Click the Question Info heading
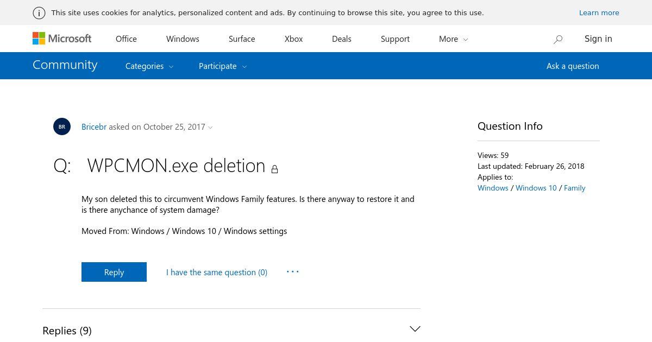Image resolution: width=652 pixels, height=342 pixels. point(510,126)
